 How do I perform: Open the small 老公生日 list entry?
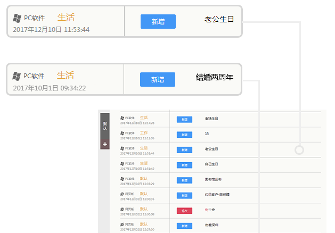click(211, 149)
